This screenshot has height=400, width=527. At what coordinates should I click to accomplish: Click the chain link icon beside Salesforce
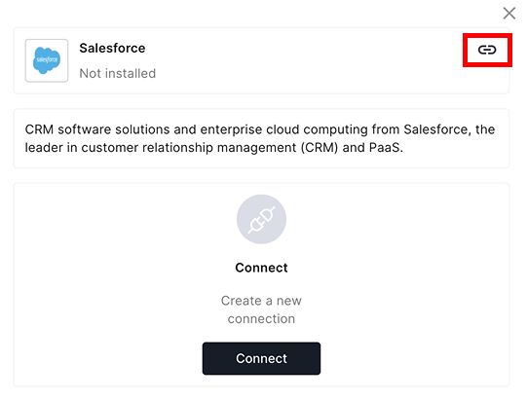pyautogui.click(x=487, y=50)
